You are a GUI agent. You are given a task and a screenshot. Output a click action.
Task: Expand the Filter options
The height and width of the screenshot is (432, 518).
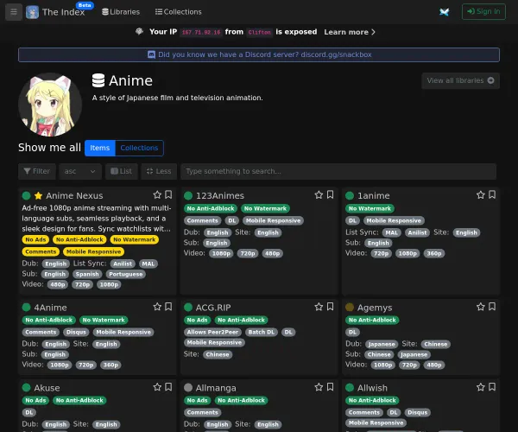[37, 171]
